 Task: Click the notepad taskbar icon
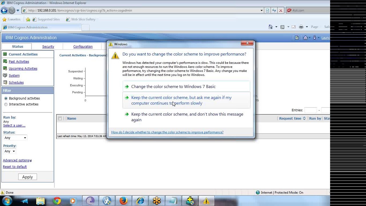[173, 201]
